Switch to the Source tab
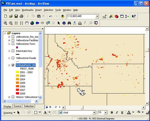This screenshot has width=150, height=121. [17, 106]
